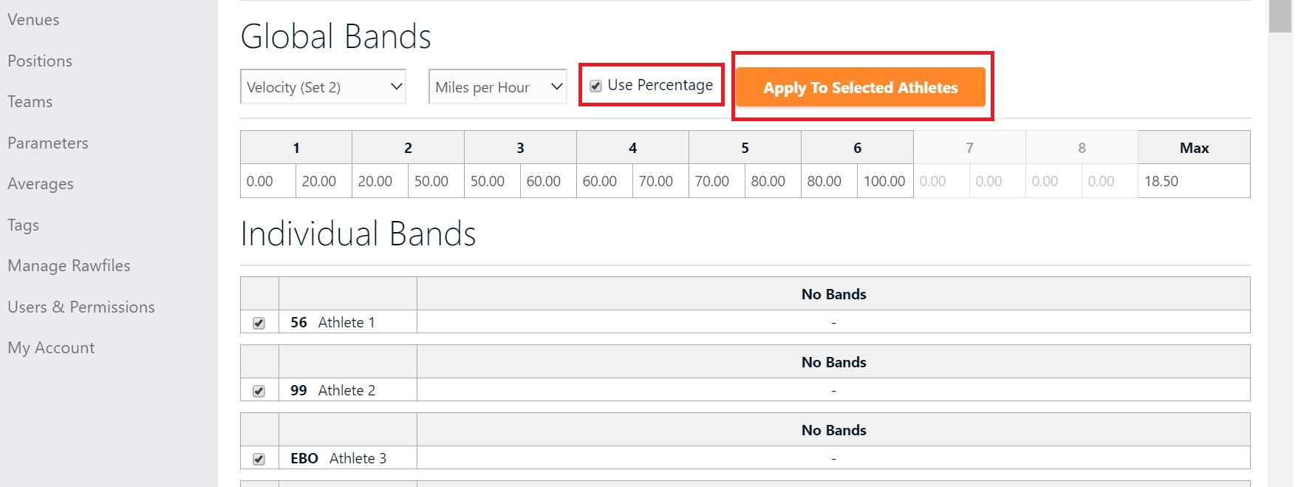
Task: Open the Tags sidebar item
Action: [x=23, y=225]
